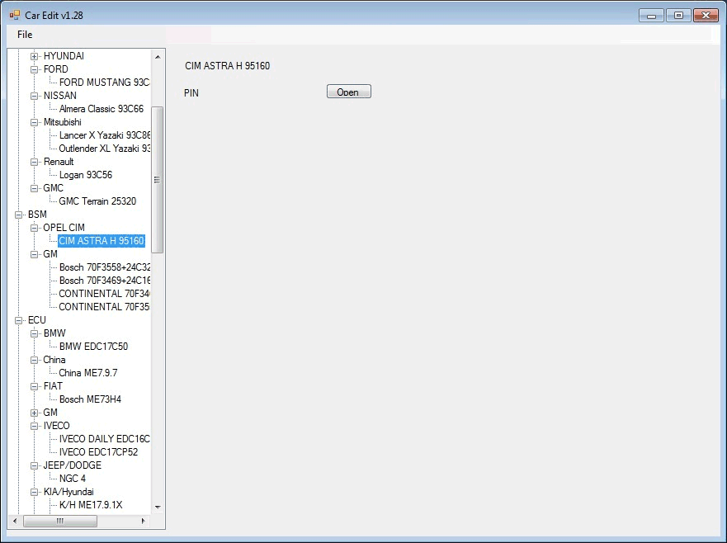Pick BMW EDC17C50 from the tree
727x543 pixels.
[93, 347]
